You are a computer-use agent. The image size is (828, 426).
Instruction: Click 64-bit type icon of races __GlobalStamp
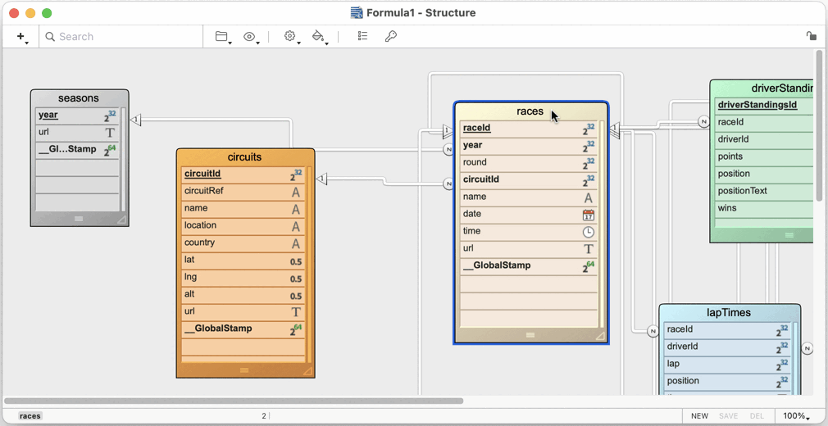coord(589,267)
